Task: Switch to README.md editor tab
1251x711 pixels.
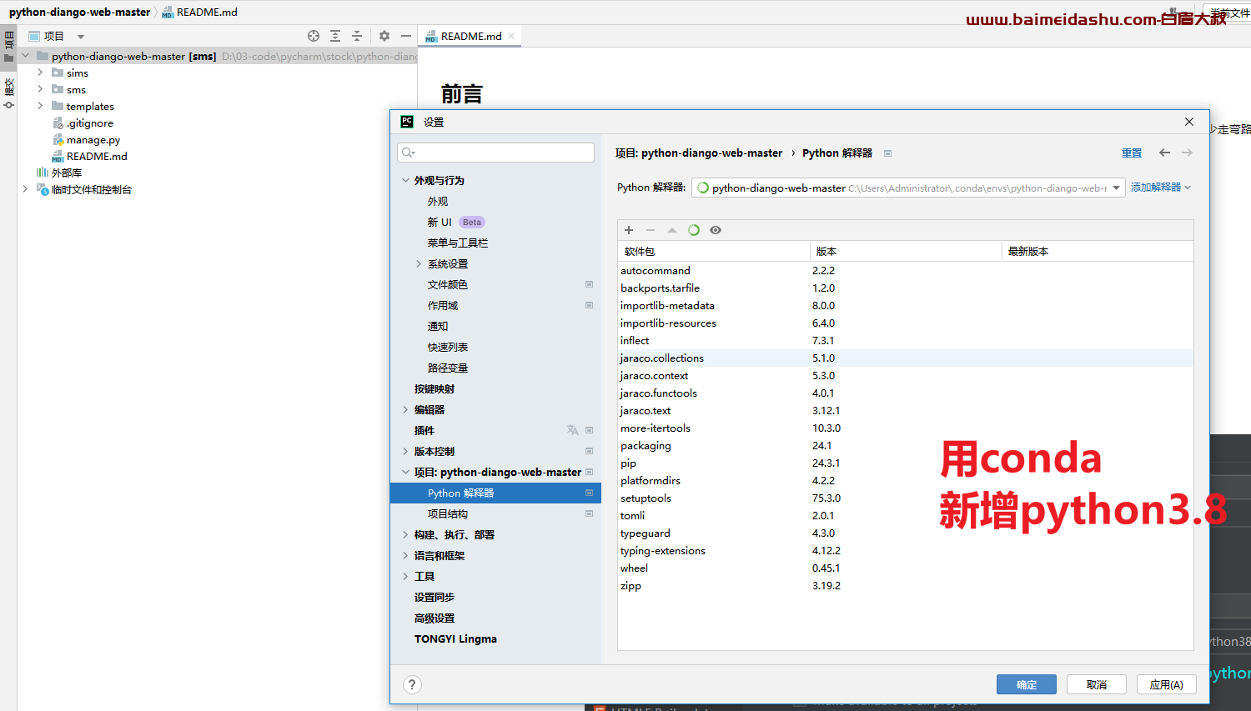Action: (x=470, y=36)
